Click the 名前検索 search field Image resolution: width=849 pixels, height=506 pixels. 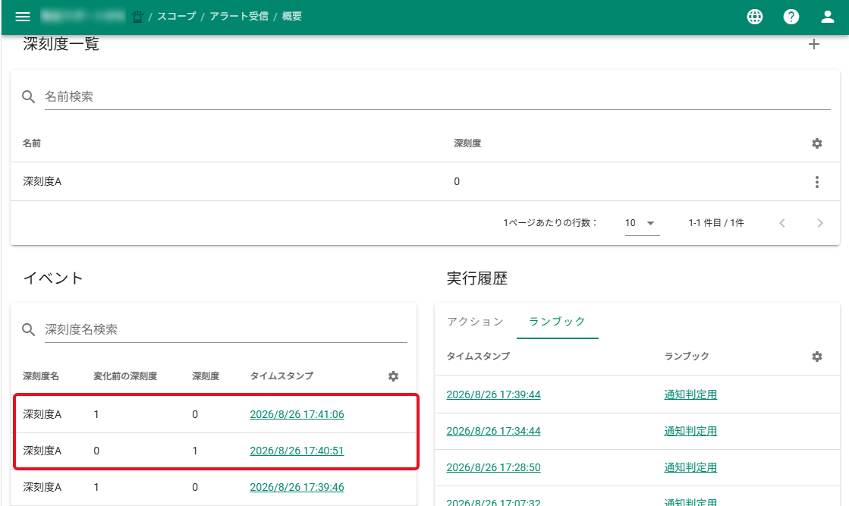pyautogui.click(x=437, y=97)
